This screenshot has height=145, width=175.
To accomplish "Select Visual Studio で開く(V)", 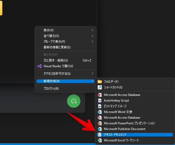I will pos(65,66).
